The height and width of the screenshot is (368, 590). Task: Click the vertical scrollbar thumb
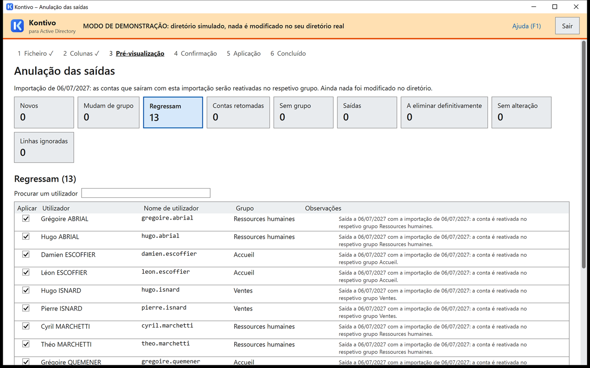tap(584, 155)
